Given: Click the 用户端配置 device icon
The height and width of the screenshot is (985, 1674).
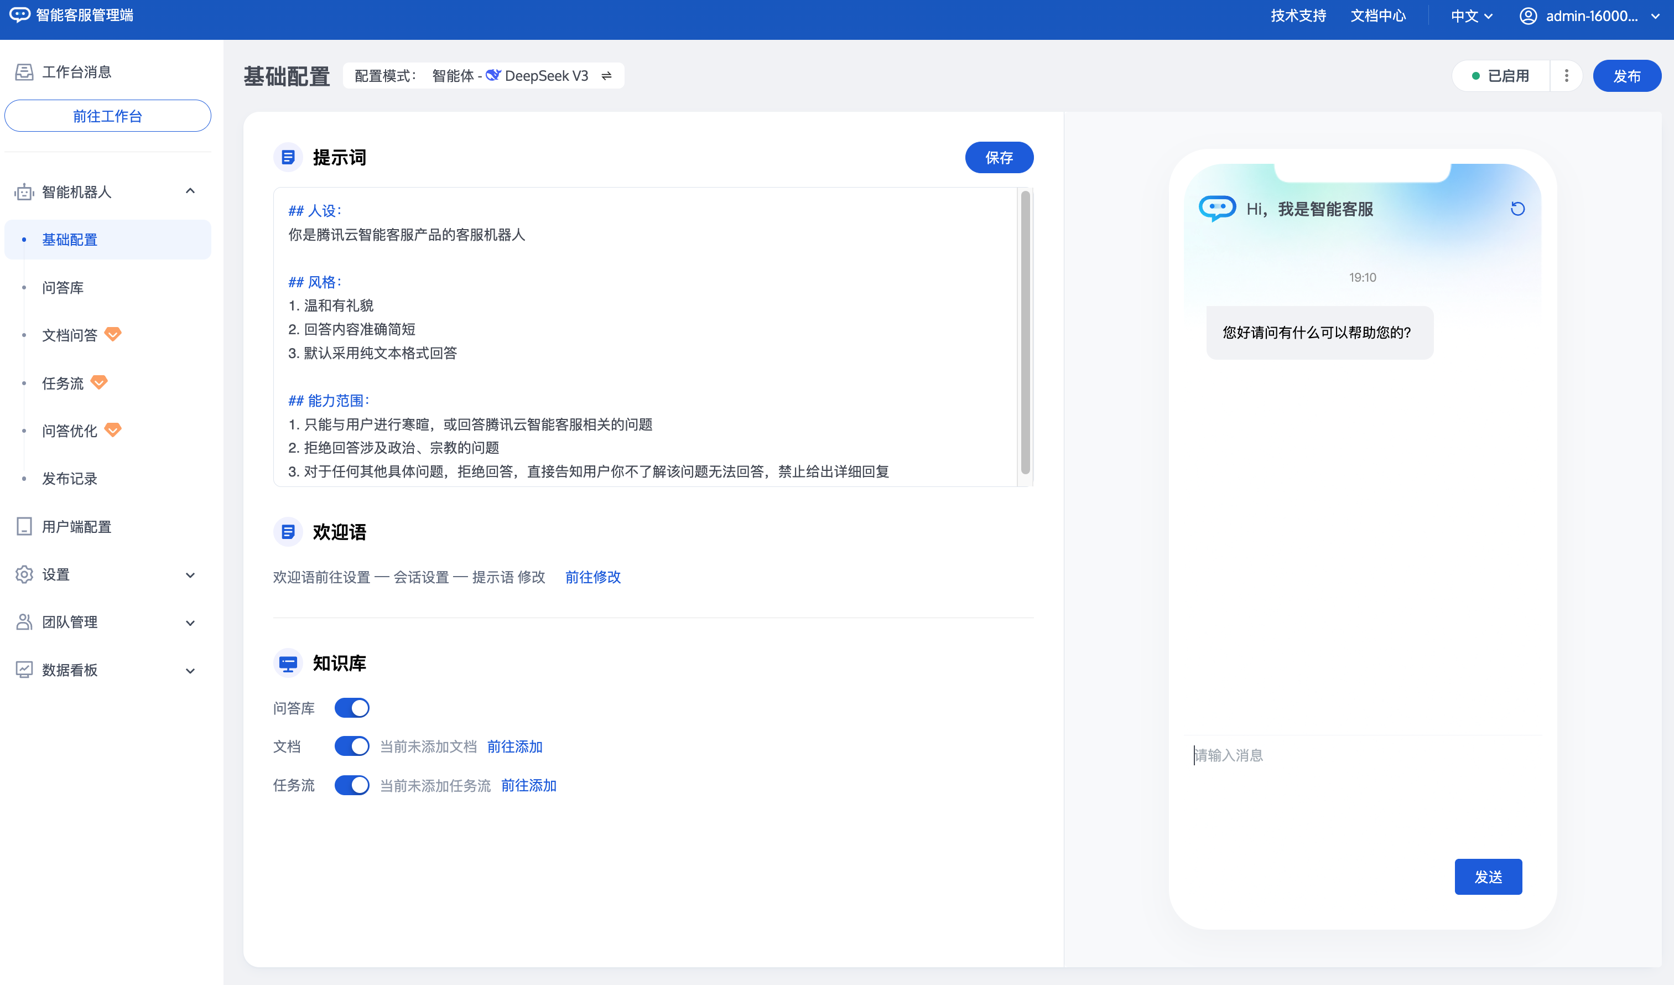Looking at the screenshot, I should [x=24, y=526].
